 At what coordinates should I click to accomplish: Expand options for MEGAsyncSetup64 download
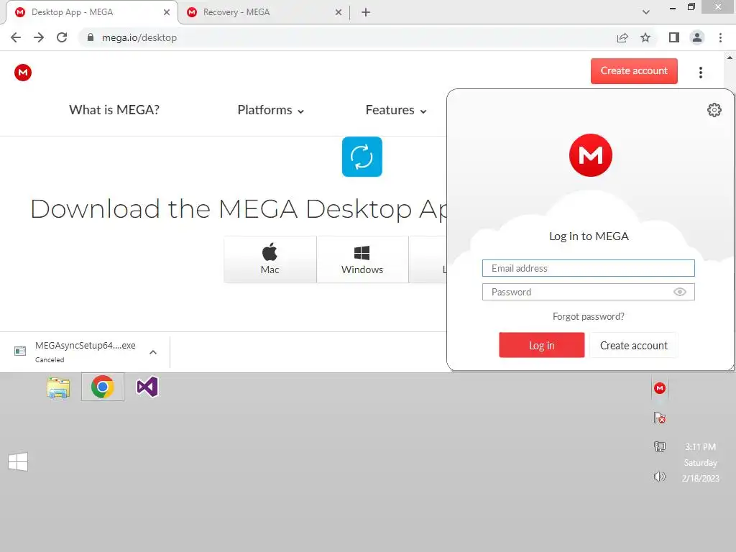point(153,352)
